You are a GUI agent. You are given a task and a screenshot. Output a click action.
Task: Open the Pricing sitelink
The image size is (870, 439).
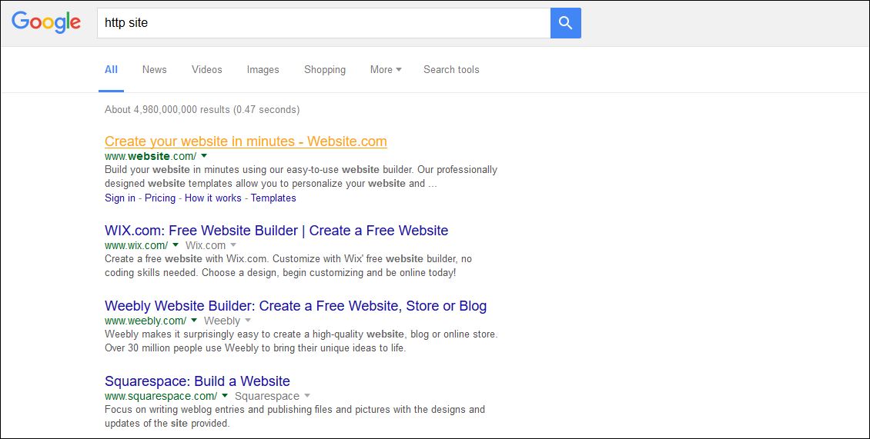click(x=160, y=198)
